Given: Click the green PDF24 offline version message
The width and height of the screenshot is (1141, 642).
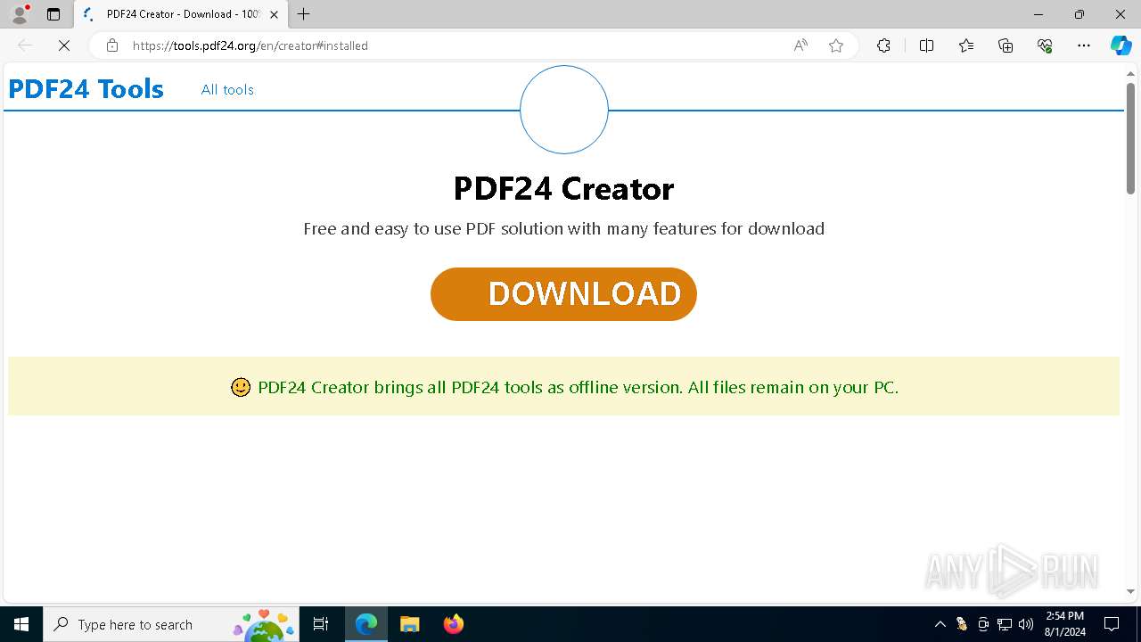Looking at the screenshot, I should point(578,387).
